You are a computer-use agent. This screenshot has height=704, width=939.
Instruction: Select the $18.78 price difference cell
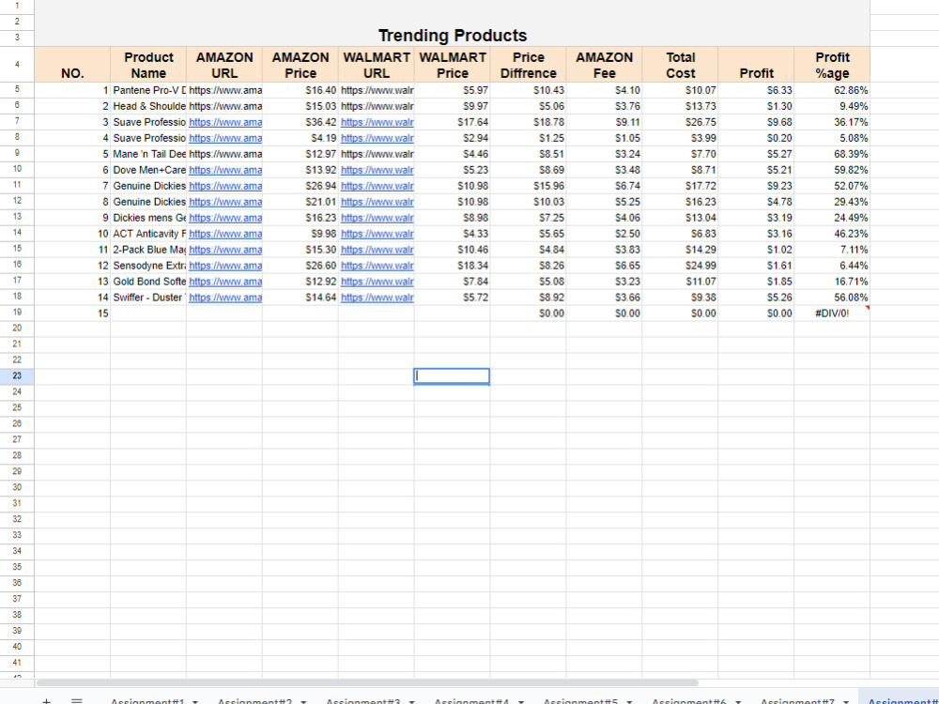pyautogui.click(x=528, y=122)
